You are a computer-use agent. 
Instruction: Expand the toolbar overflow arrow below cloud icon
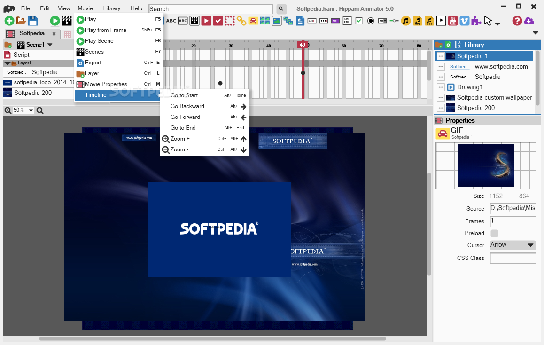536,33
